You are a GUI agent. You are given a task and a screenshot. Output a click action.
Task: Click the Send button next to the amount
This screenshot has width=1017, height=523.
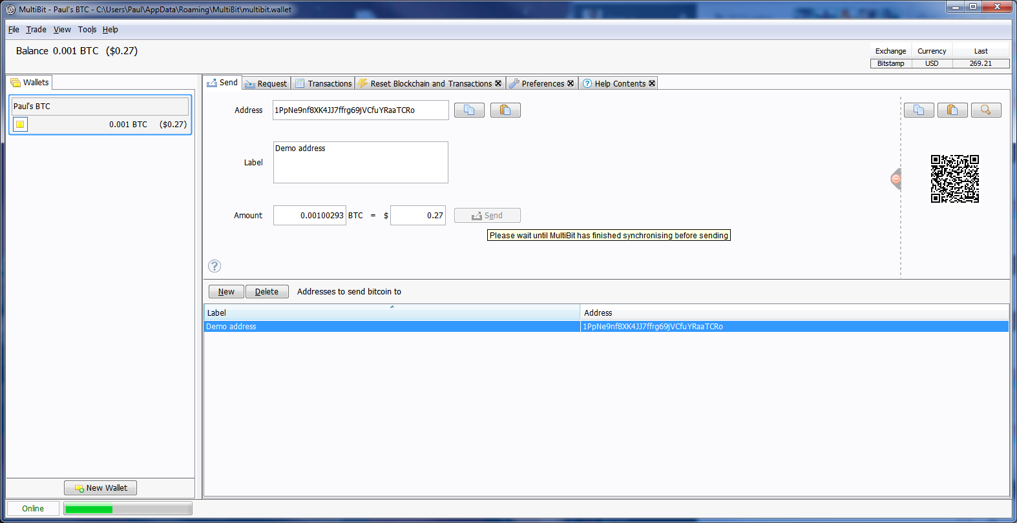point(487,216)
